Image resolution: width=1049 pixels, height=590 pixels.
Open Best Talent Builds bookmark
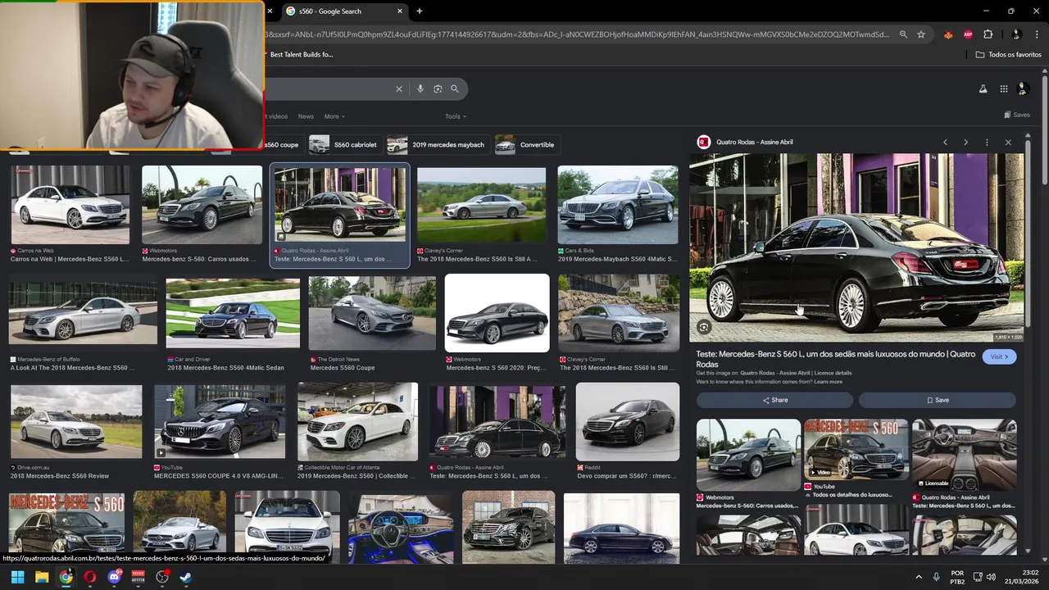pos(302,54)
